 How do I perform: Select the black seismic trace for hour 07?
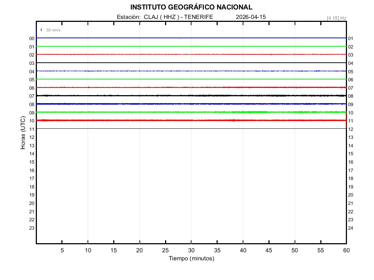click(191, 96)
